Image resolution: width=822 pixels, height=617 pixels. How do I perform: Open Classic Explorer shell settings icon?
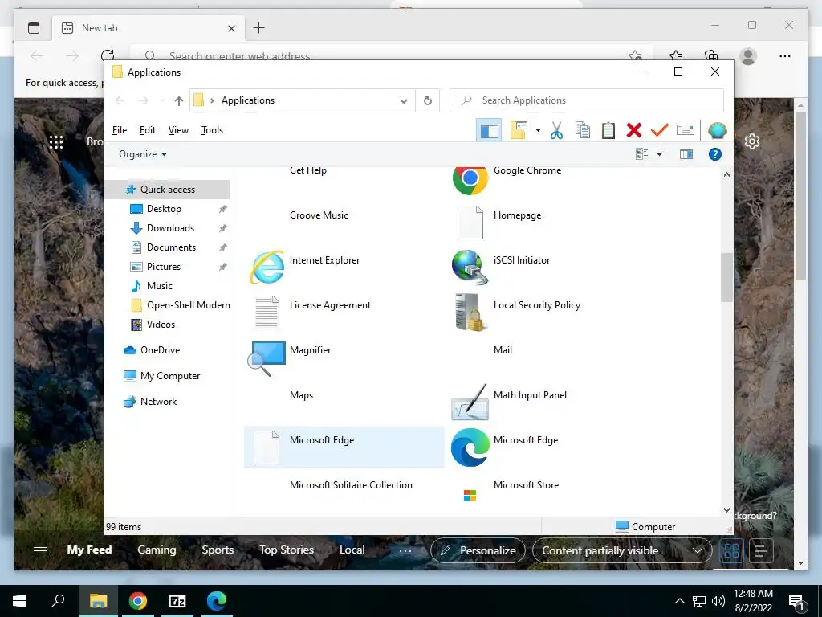click(717, 130)
